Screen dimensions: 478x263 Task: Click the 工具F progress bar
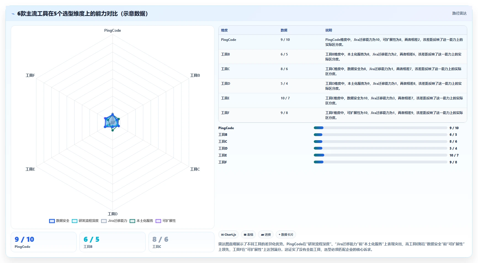point(380,162)
